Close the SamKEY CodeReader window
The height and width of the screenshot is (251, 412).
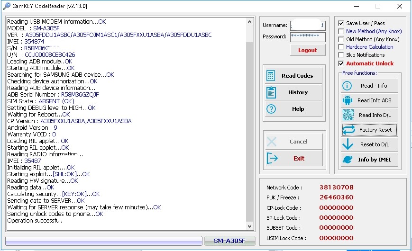(400, 6)
